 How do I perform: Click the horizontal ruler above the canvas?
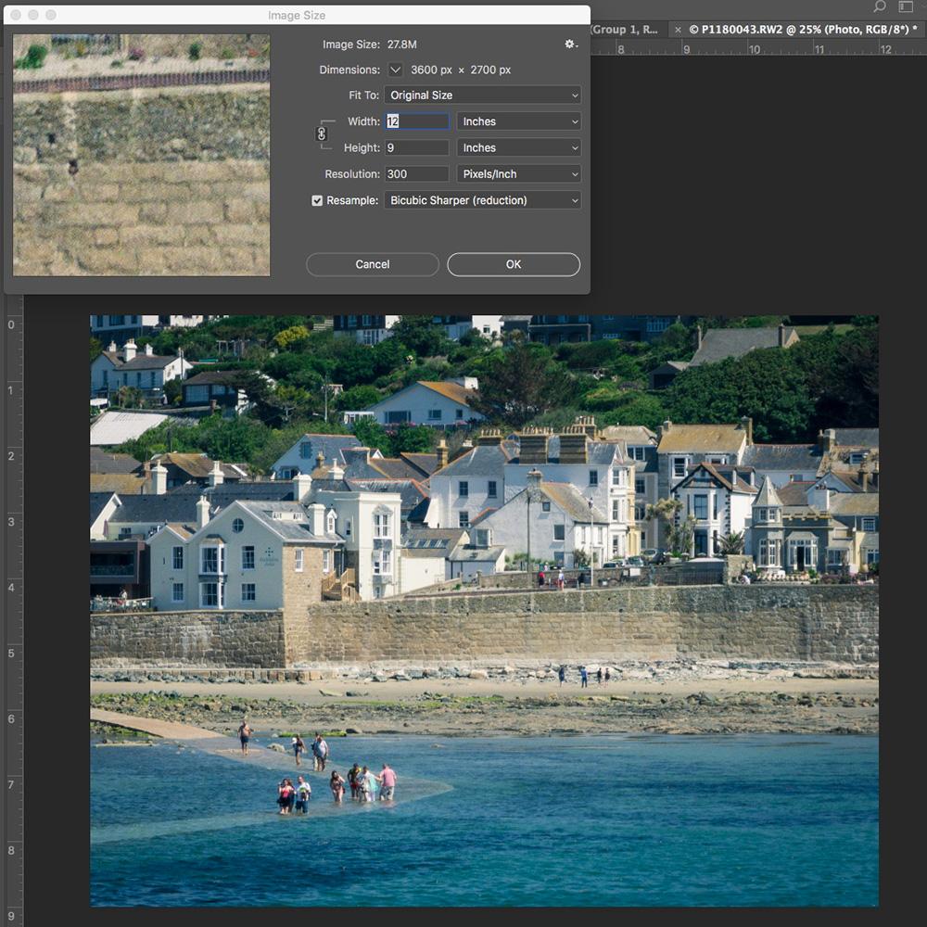(758, 48)
